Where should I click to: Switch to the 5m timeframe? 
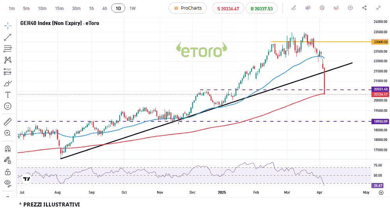(x=26, y=9)
